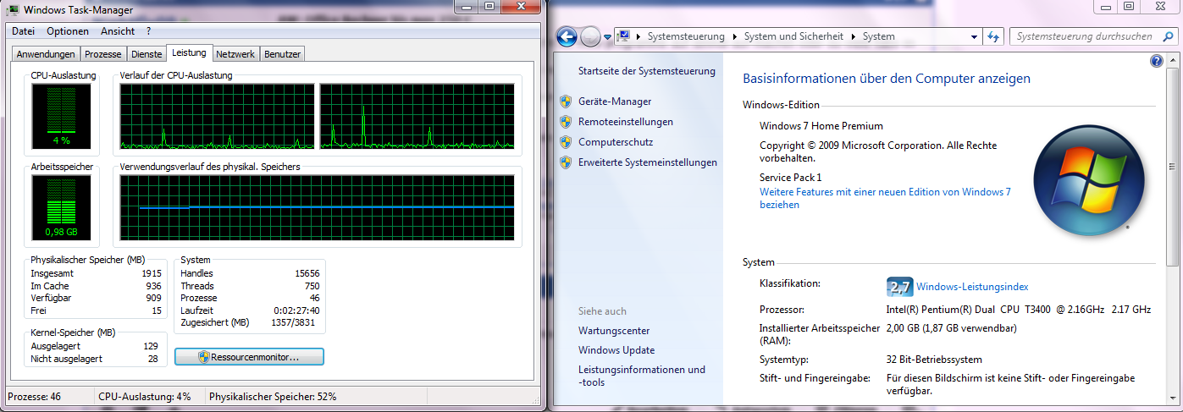Click the 2,7 performance index badge
This screenshot has width=1183, height=412.
[x=899, y=287]
